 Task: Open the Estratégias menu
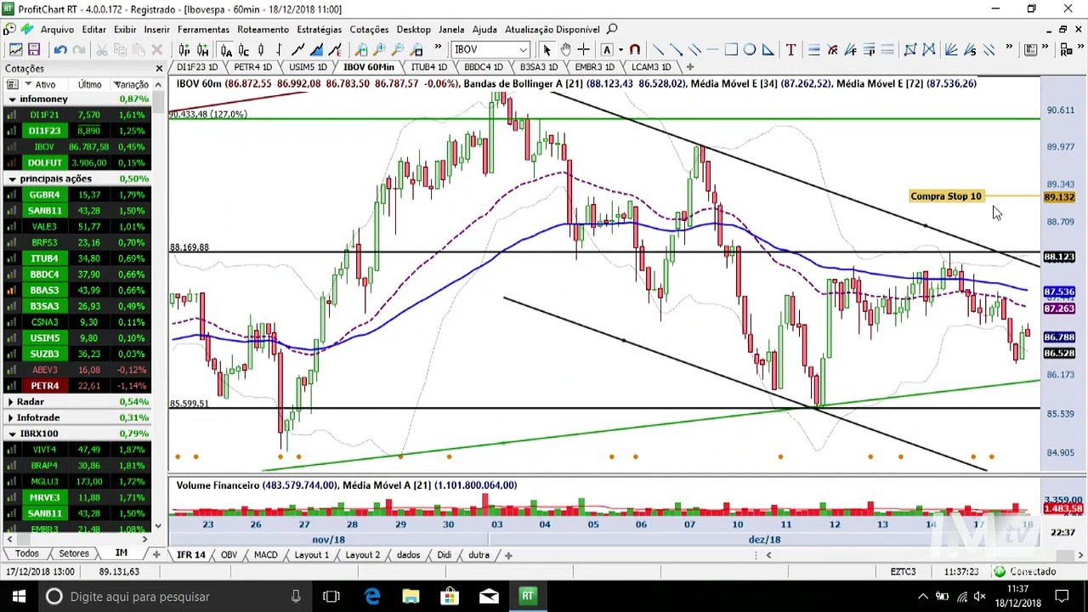point(319,29)
